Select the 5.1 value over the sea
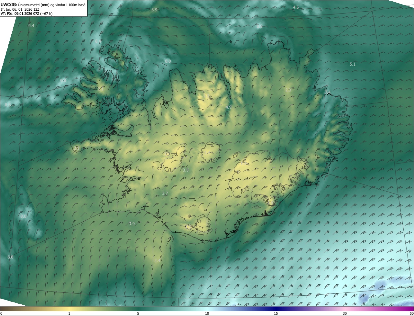The width and height of the screenshot is (414, 316). (x=353, y=64)
